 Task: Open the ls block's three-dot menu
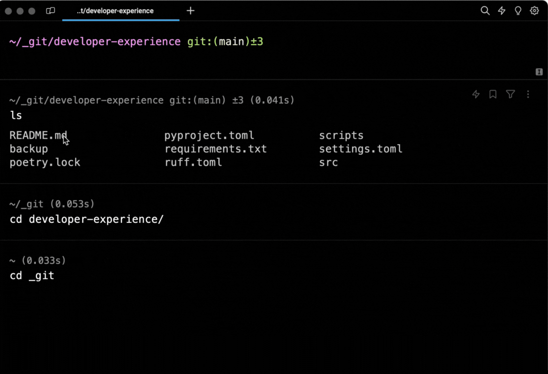click(x=528, y=94)
